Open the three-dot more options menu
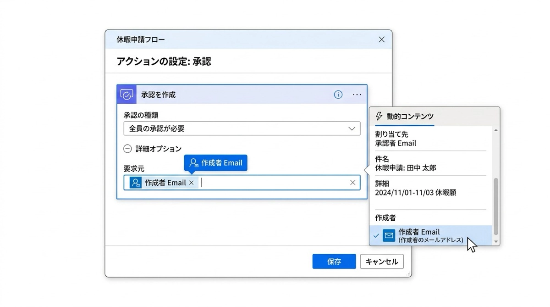Screen dimensions: 550x307 (x=357, y=95)
